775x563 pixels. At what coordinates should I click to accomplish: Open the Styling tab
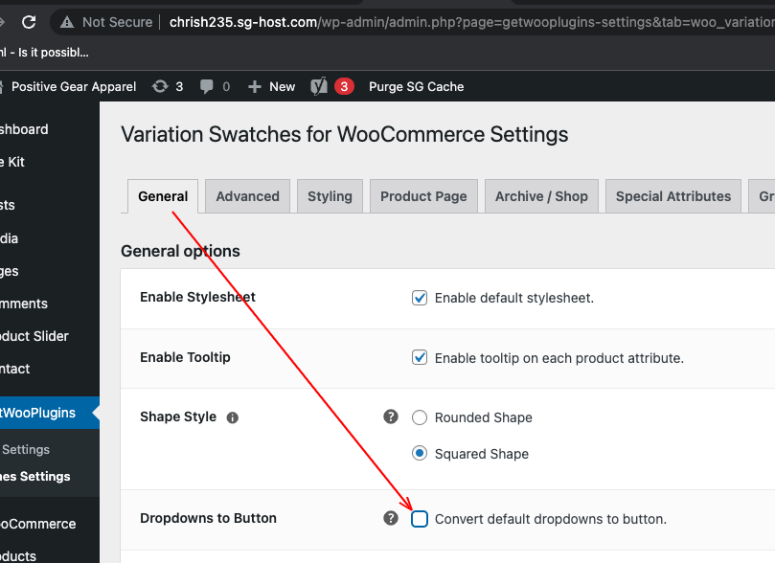click(x=330, y=196)
